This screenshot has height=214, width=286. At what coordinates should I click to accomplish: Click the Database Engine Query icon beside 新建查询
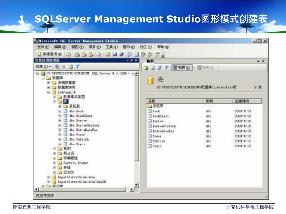[69, 54]
